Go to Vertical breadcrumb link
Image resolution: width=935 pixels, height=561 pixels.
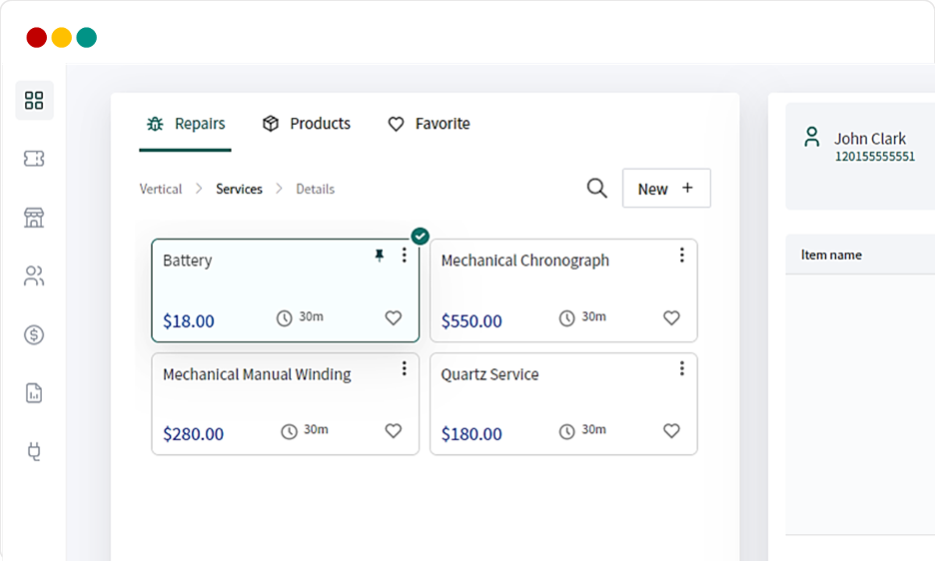pyautogui.click(x=161, y=189)
